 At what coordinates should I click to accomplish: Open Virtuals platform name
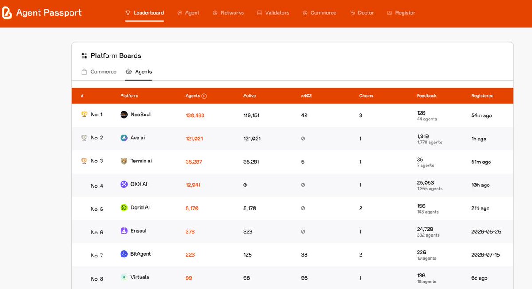click(x=140, y=277)
